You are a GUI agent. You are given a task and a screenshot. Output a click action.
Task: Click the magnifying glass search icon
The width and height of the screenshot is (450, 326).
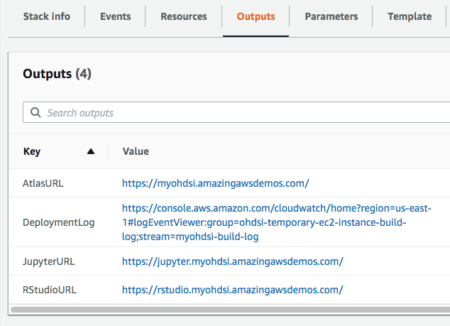click(35, 113)
